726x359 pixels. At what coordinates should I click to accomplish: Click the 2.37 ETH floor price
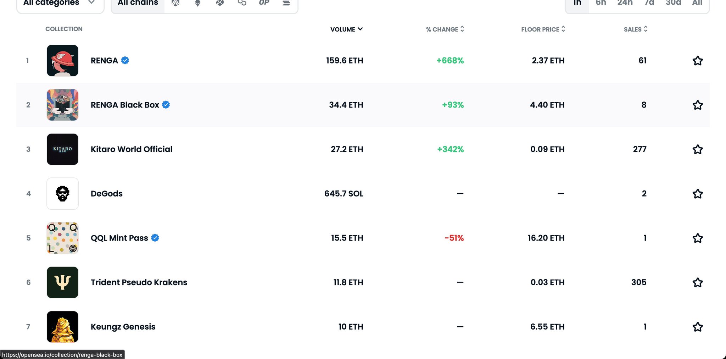click(x=548, y=60)
